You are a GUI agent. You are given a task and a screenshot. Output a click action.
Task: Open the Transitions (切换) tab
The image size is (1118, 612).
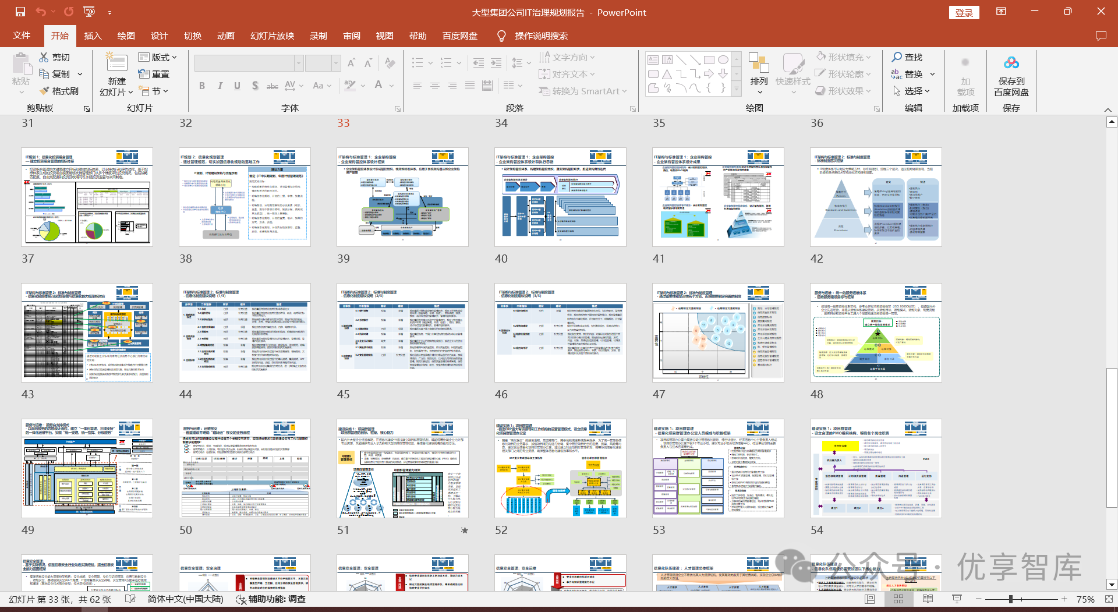click(x=193, y=36)
